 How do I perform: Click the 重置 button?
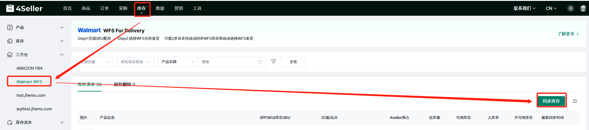[293, 62]
